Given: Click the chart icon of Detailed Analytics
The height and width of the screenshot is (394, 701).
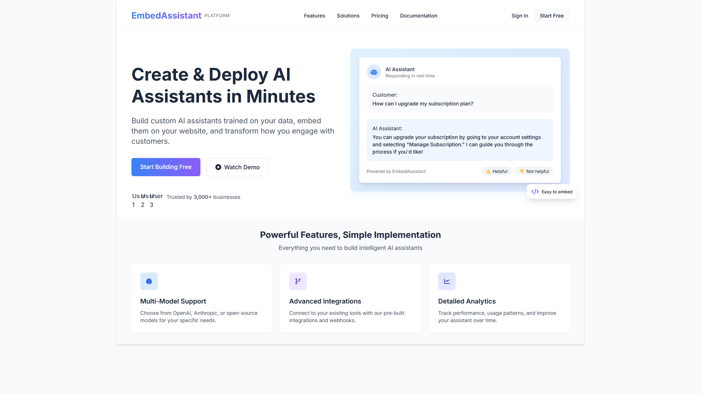Looking at the screenshot, I should pos(447,281).
